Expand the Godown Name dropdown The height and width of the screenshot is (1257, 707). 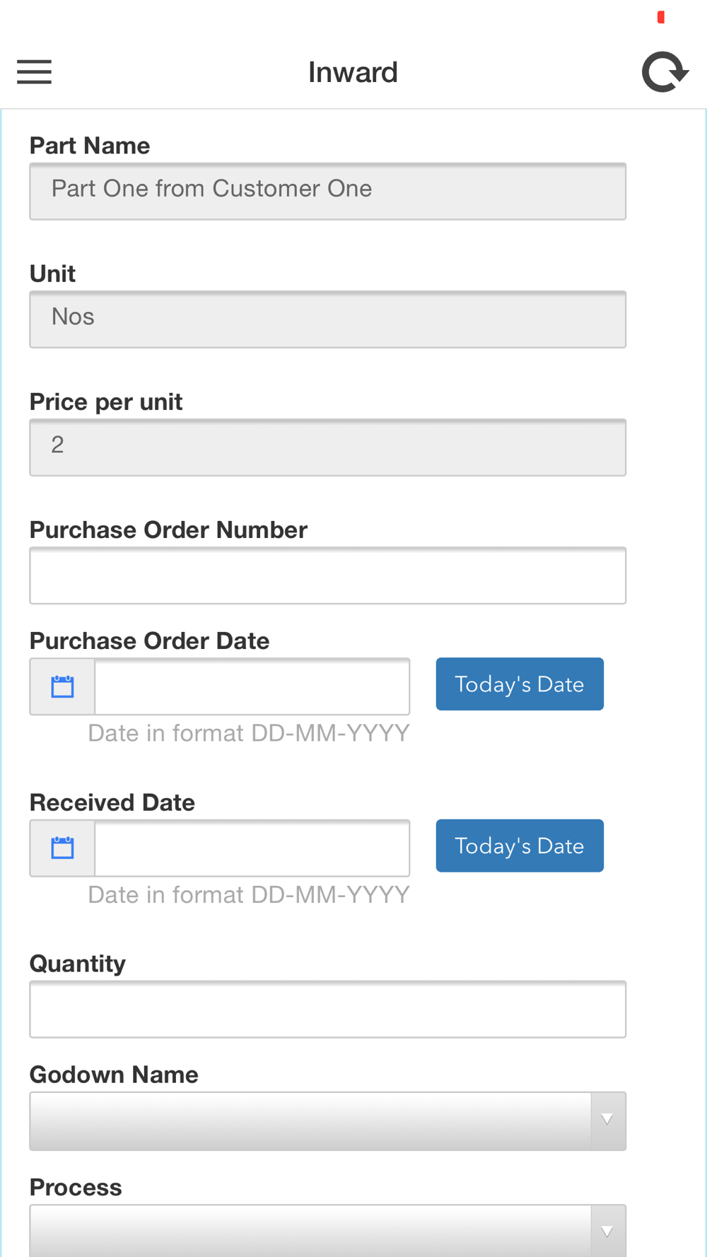[x=311, y=1121]
